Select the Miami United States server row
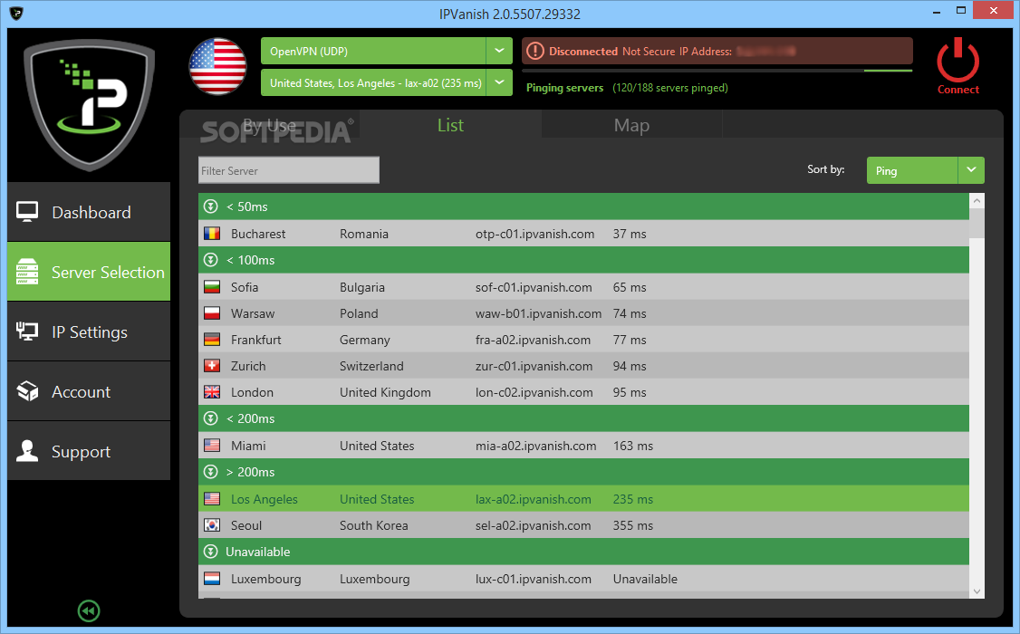1020x634 pixels. [583, 446]
